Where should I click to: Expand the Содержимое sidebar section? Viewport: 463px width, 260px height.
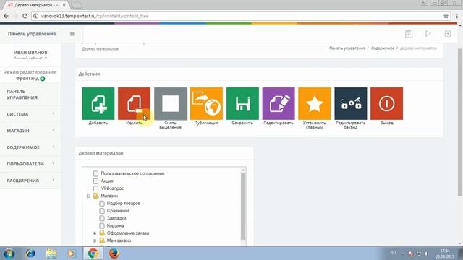[30, 147]
